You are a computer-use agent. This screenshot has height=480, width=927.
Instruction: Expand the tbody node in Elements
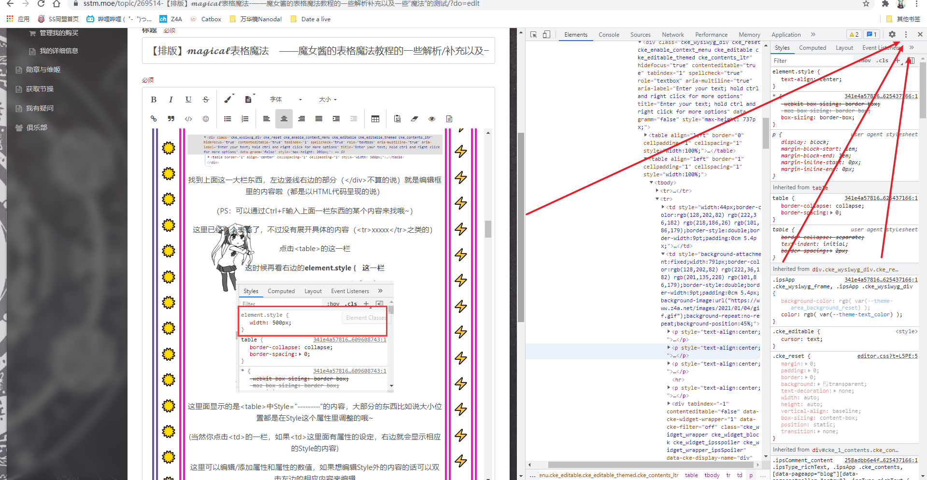652,183
